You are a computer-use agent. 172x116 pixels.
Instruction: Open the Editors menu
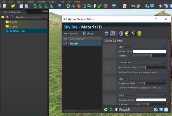tap(20, 2)
